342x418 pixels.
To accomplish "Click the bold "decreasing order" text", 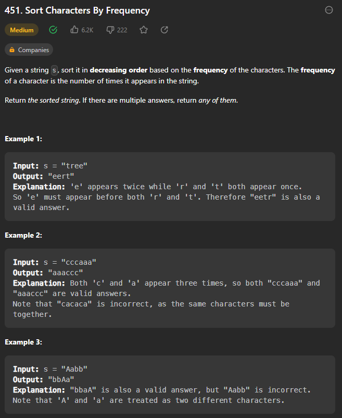I will click(x=119, y=70).
